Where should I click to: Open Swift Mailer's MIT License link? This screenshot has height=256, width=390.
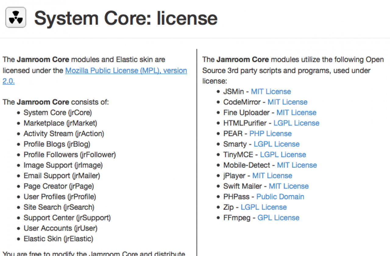tap(289, 186)
